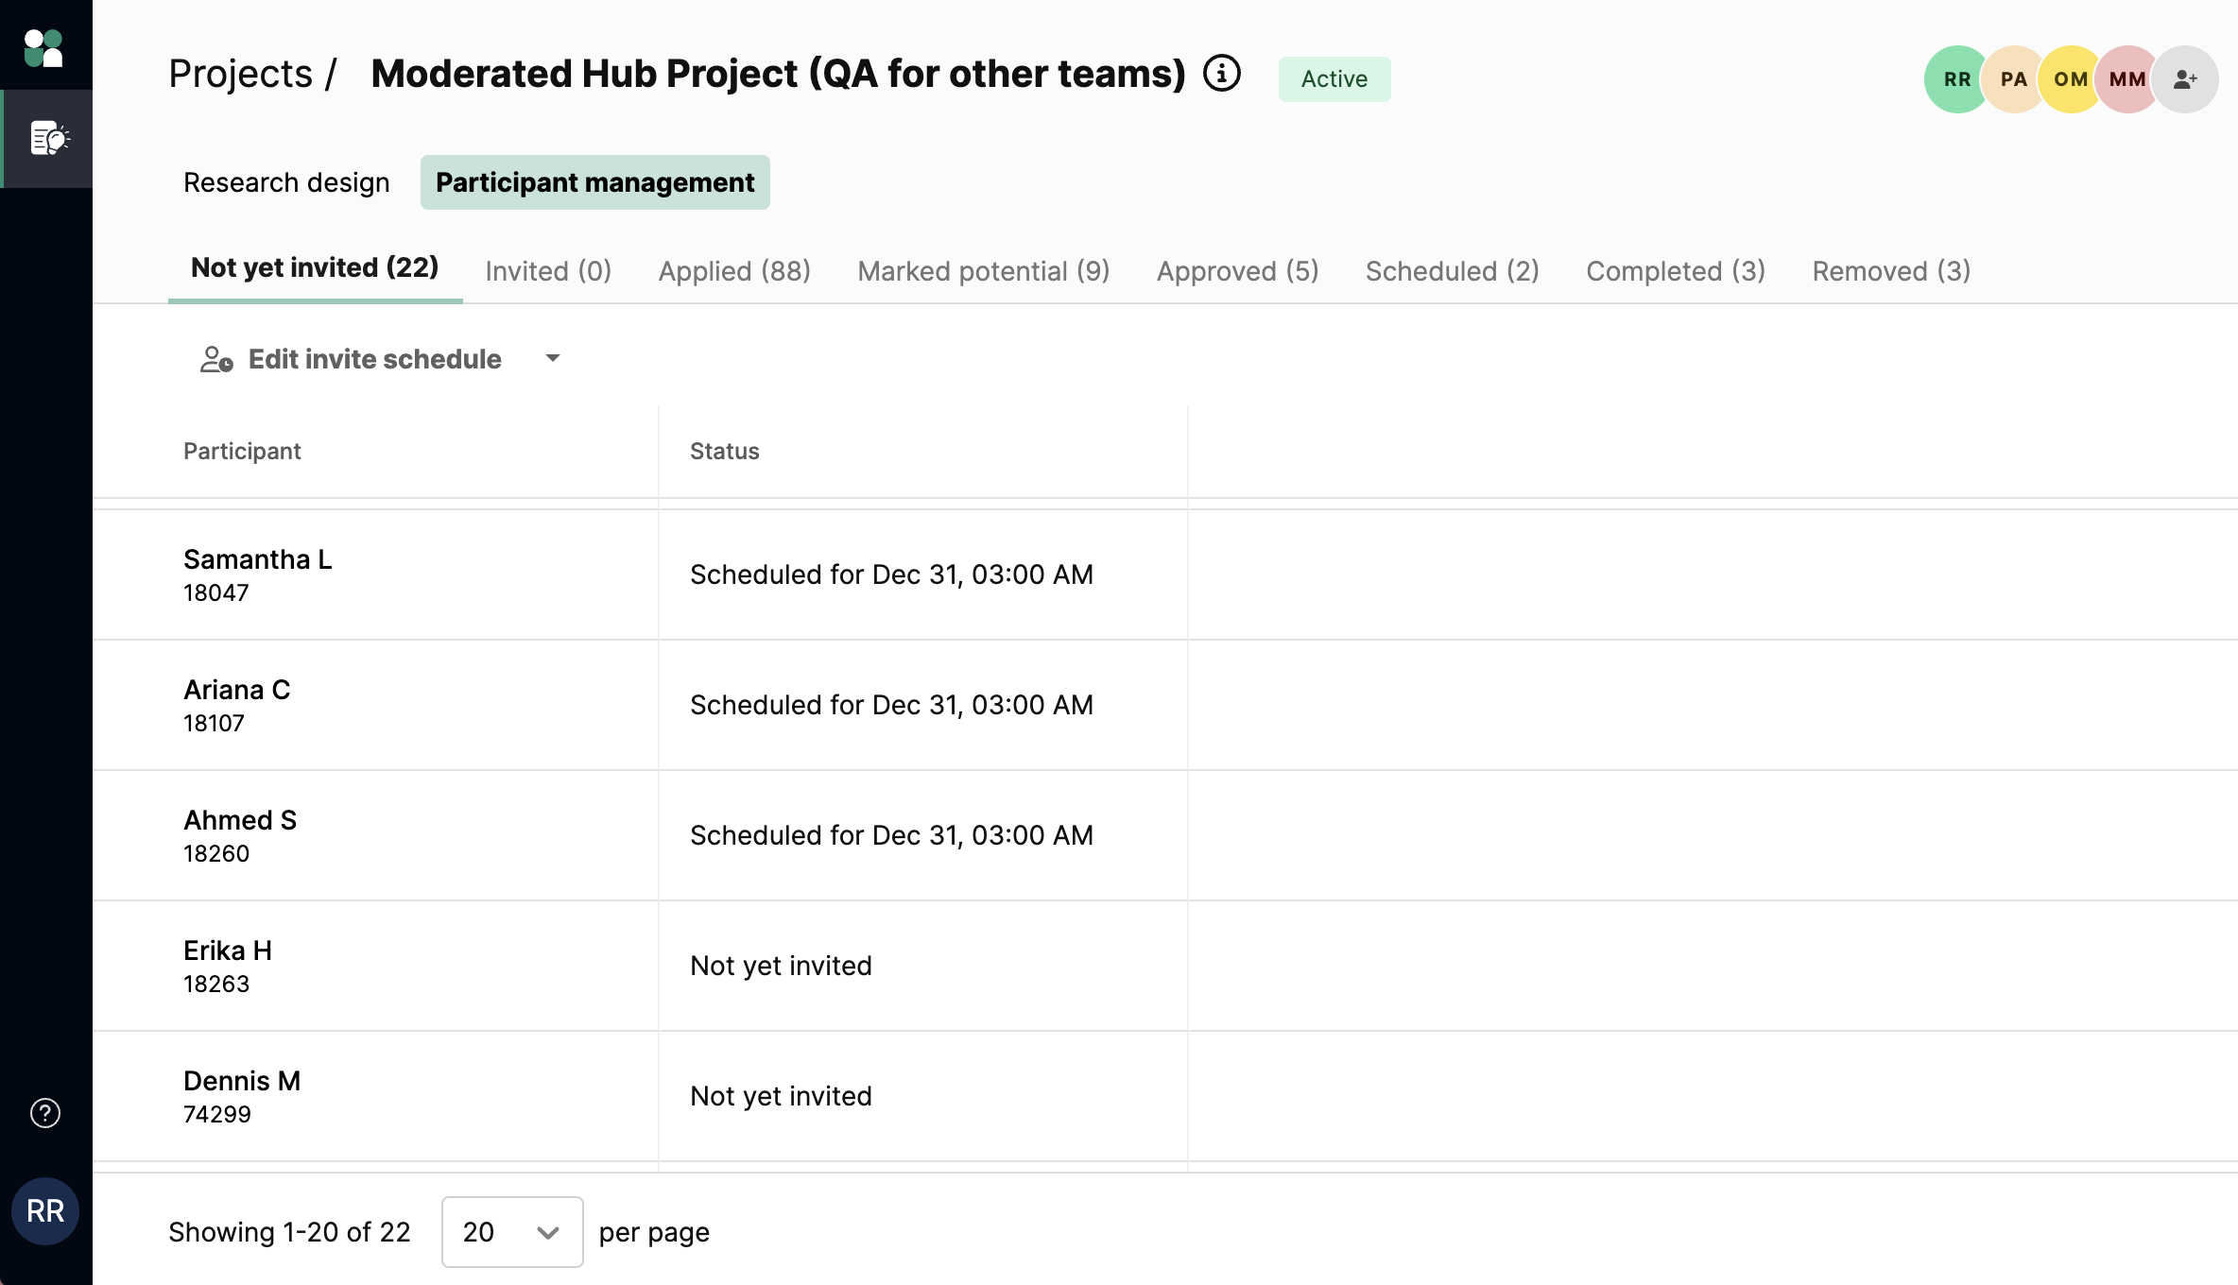Click participant ID 18260

coord(216,853)
